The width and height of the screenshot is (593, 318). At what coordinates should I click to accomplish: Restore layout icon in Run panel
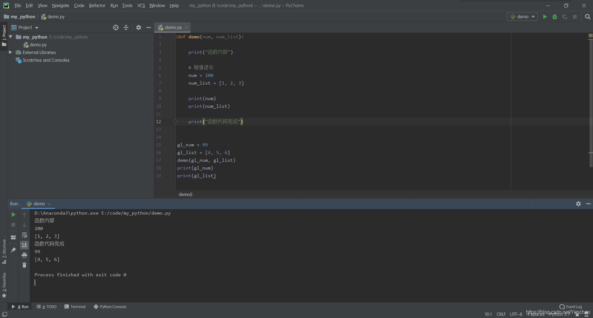(13, 237)
